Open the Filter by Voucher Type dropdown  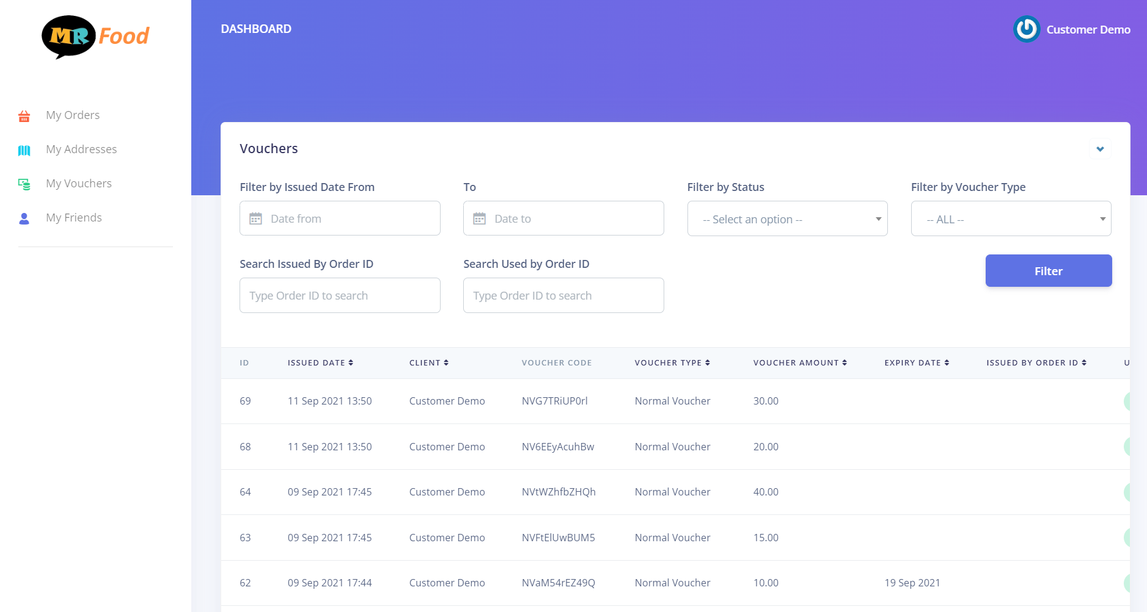(x=1011, y=219)
